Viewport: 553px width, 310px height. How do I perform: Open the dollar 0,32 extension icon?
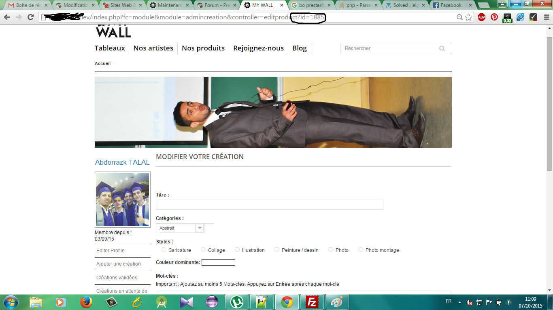tap(507, 18)
